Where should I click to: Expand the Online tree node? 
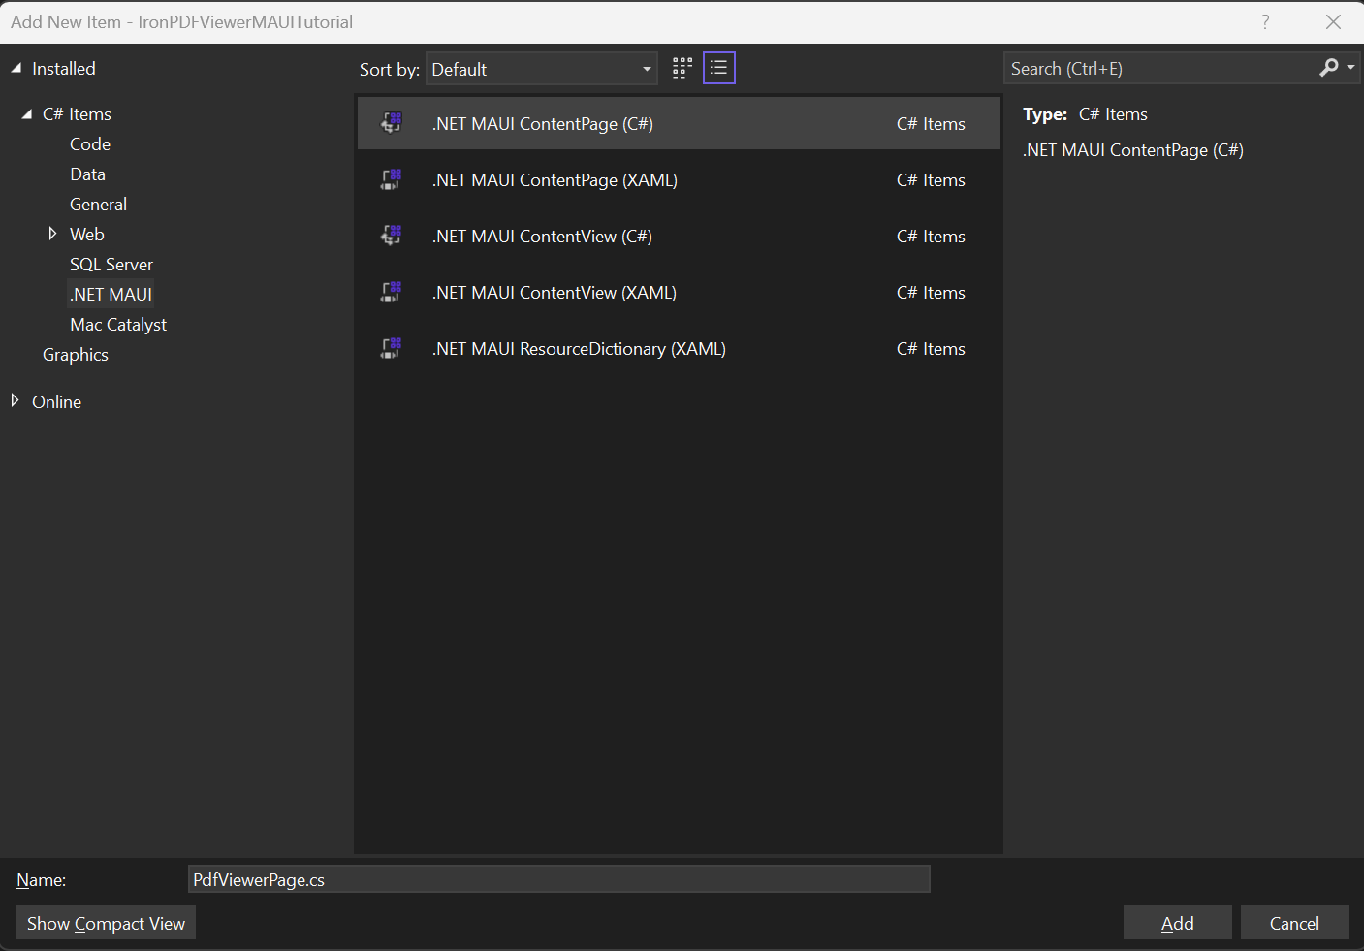(x=15, y=400)
